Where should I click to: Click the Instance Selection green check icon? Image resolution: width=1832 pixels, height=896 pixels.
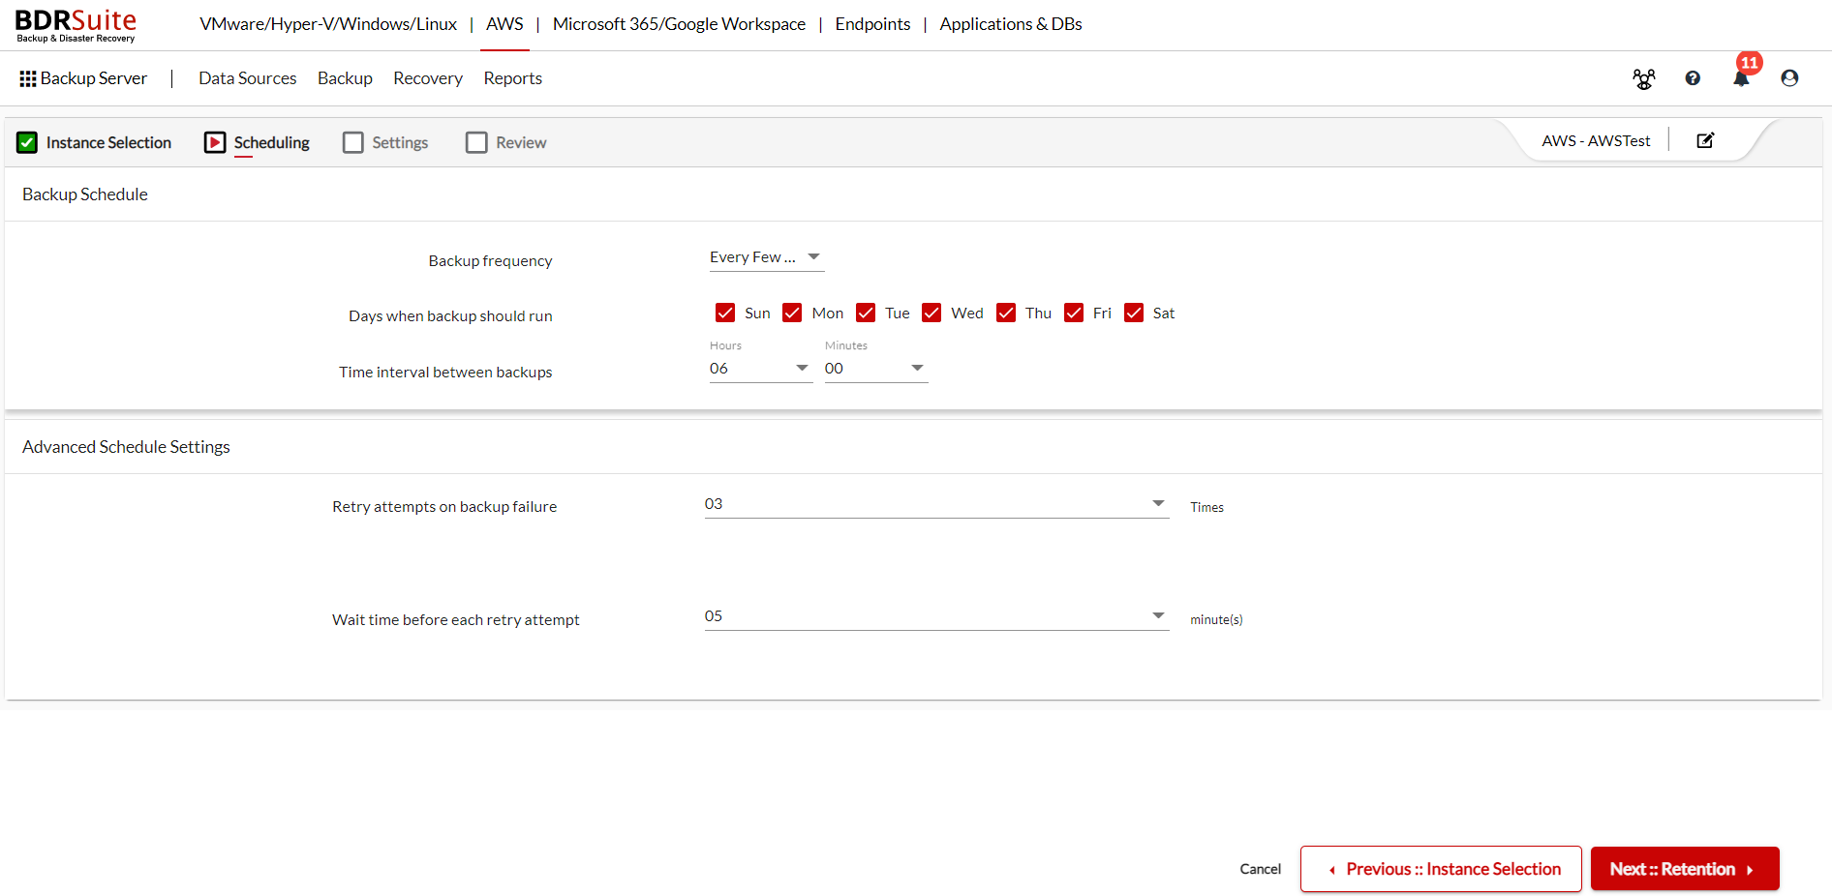(27, 142)
